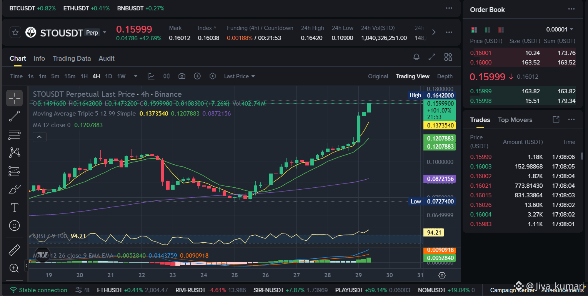588x296 pixels.
Task: Select the Text annotation tool
Action: (x=15, y=208)
